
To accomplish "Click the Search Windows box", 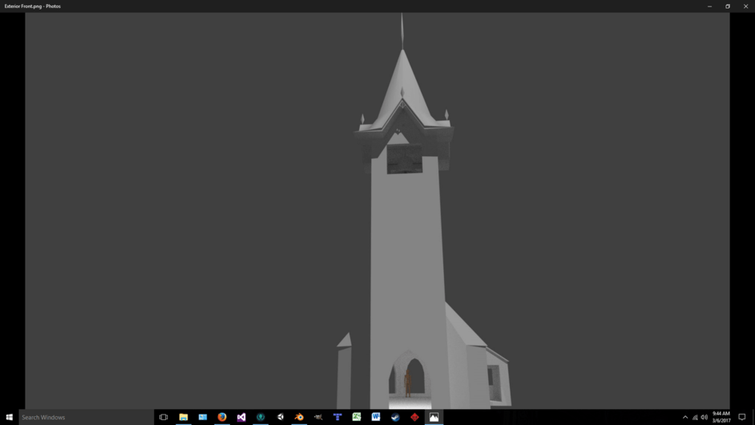I will pyautogui.click(x=87, y=417).
